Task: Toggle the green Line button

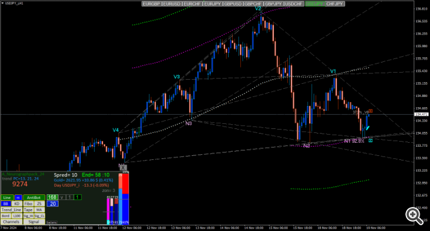Action: click(7, 197)
